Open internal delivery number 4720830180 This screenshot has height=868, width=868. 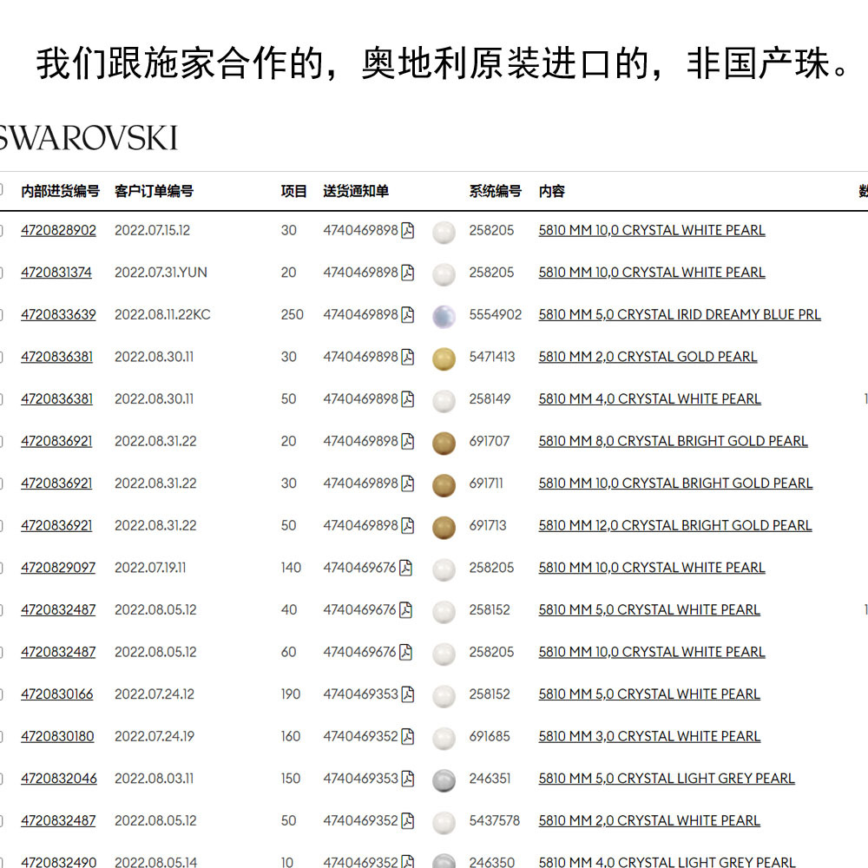57,736
